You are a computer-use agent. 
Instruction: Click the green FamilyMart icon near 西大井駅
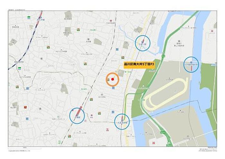[x=29, y=18]
